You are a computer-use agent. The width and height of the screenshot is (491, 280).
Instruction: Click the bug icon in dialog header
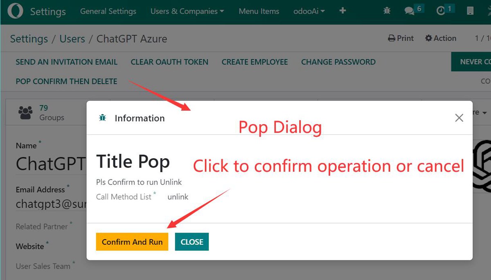click(103, 118)
